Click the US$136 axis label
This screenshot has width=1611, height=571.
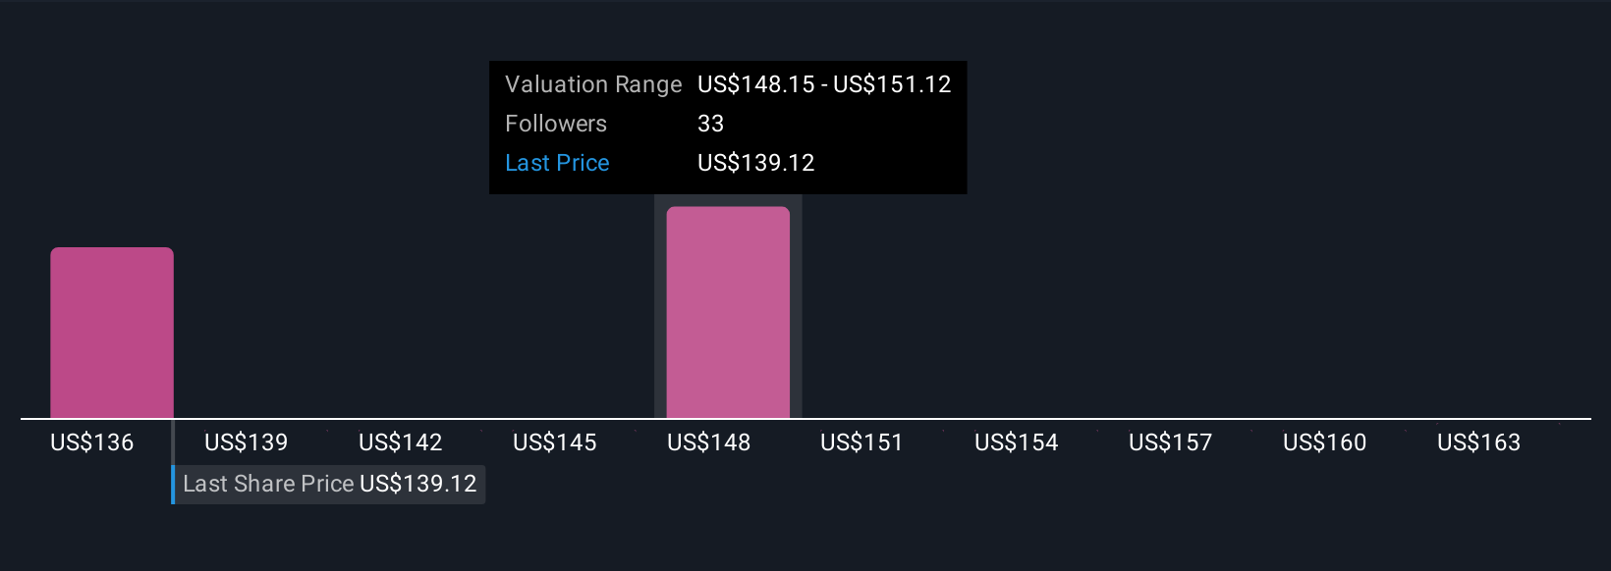pyautogui.click(x=91, y=442)
